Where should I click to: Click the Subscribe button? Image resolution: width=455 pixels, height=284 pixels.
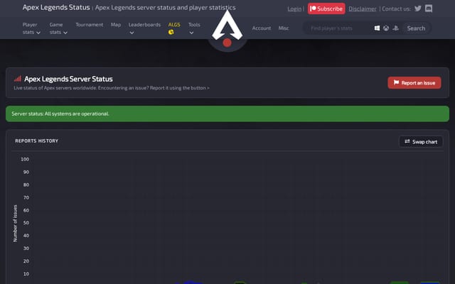(x=326, y=9)
